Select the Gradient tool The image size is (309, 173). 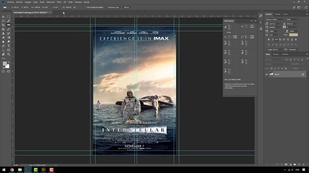point(9,37)
